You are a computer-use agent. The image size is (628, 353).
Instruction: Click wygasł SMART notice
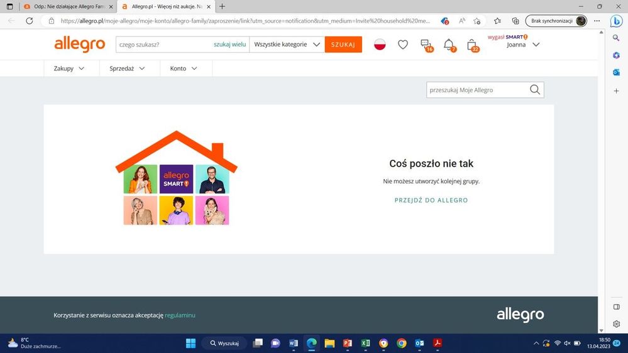(507, 37)
